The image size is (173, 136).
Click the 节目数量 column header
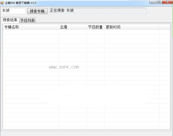95,27
